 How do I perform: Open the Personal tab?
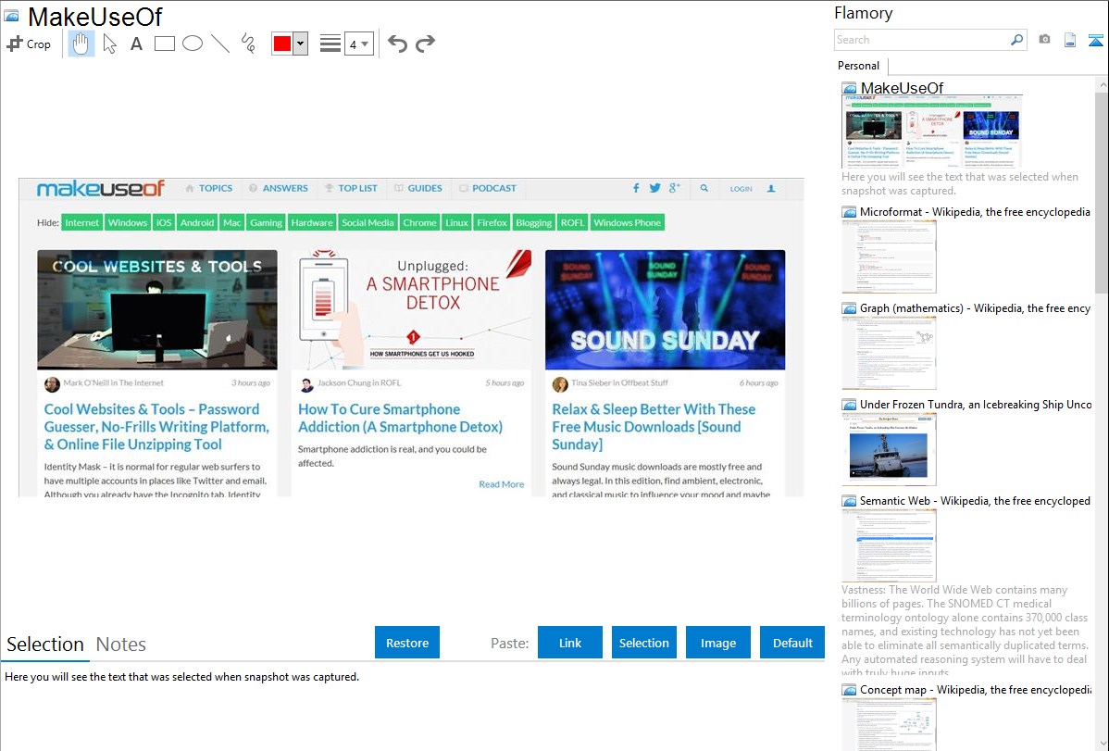[858, 66]
